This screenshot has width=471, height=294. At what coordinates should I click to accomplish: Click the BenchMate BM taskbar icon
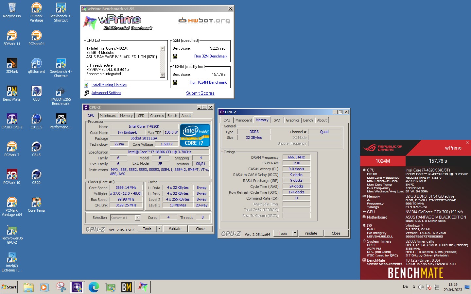coord(127,287)
